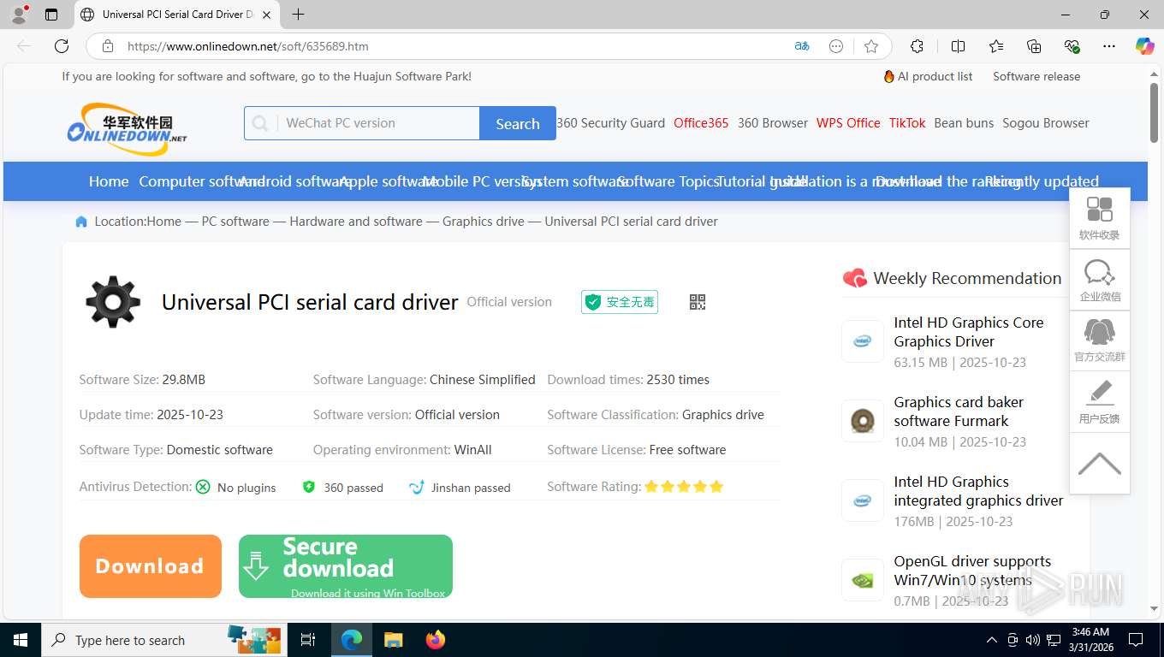Go to Home in the blue navigation bar
1164x657 pixels.
(109, 181)
